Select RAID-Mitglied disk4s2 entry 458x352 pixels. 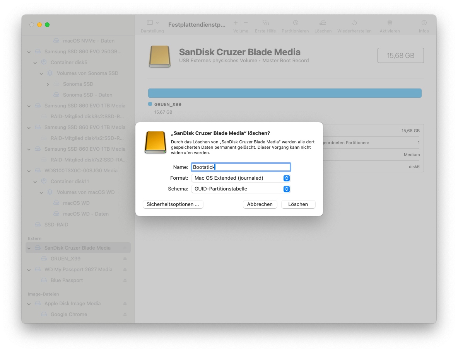[x=87, y=138]
